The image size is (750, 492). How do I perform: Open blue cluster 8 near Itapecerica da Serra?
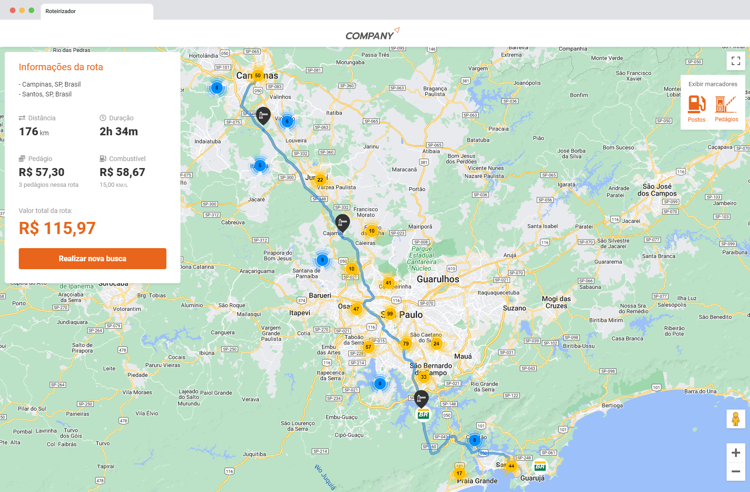pyautogui.click(x=380, y=384)
